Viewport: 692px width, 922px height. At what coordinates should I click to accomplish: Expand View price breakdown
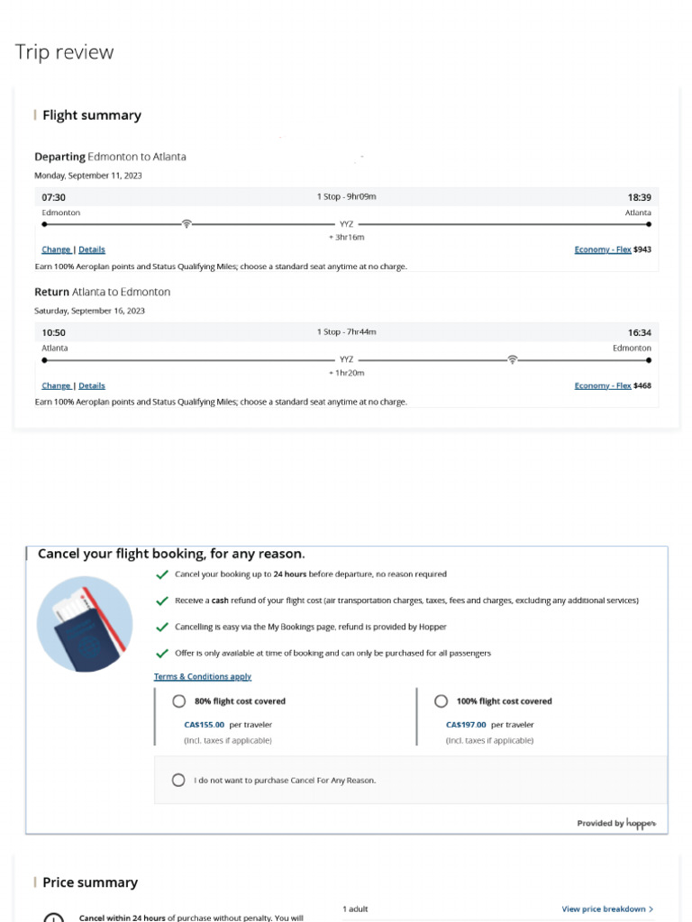(x=607, y=909)
